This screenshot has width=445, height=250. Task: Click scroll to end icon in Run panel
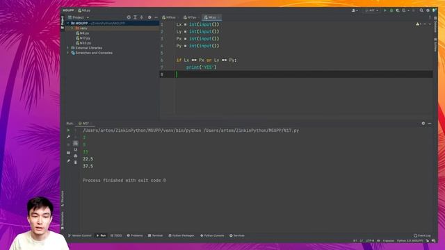[76, 150]
